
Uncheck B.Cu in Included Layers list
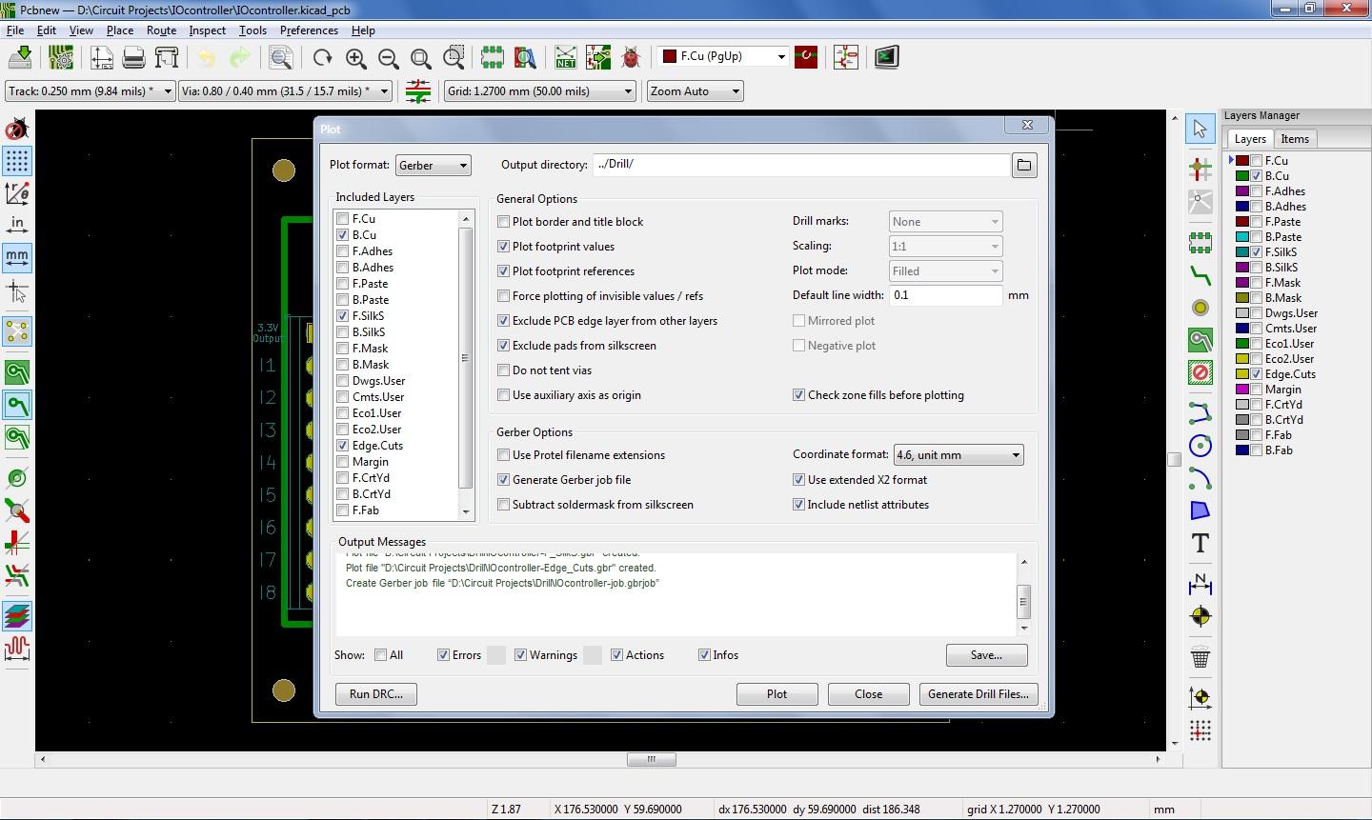pos(343,235)
